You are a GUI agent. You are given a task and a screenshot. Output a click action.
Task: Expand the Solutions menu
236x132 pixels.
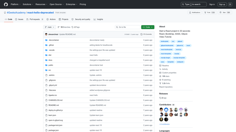tap(28, 4)
